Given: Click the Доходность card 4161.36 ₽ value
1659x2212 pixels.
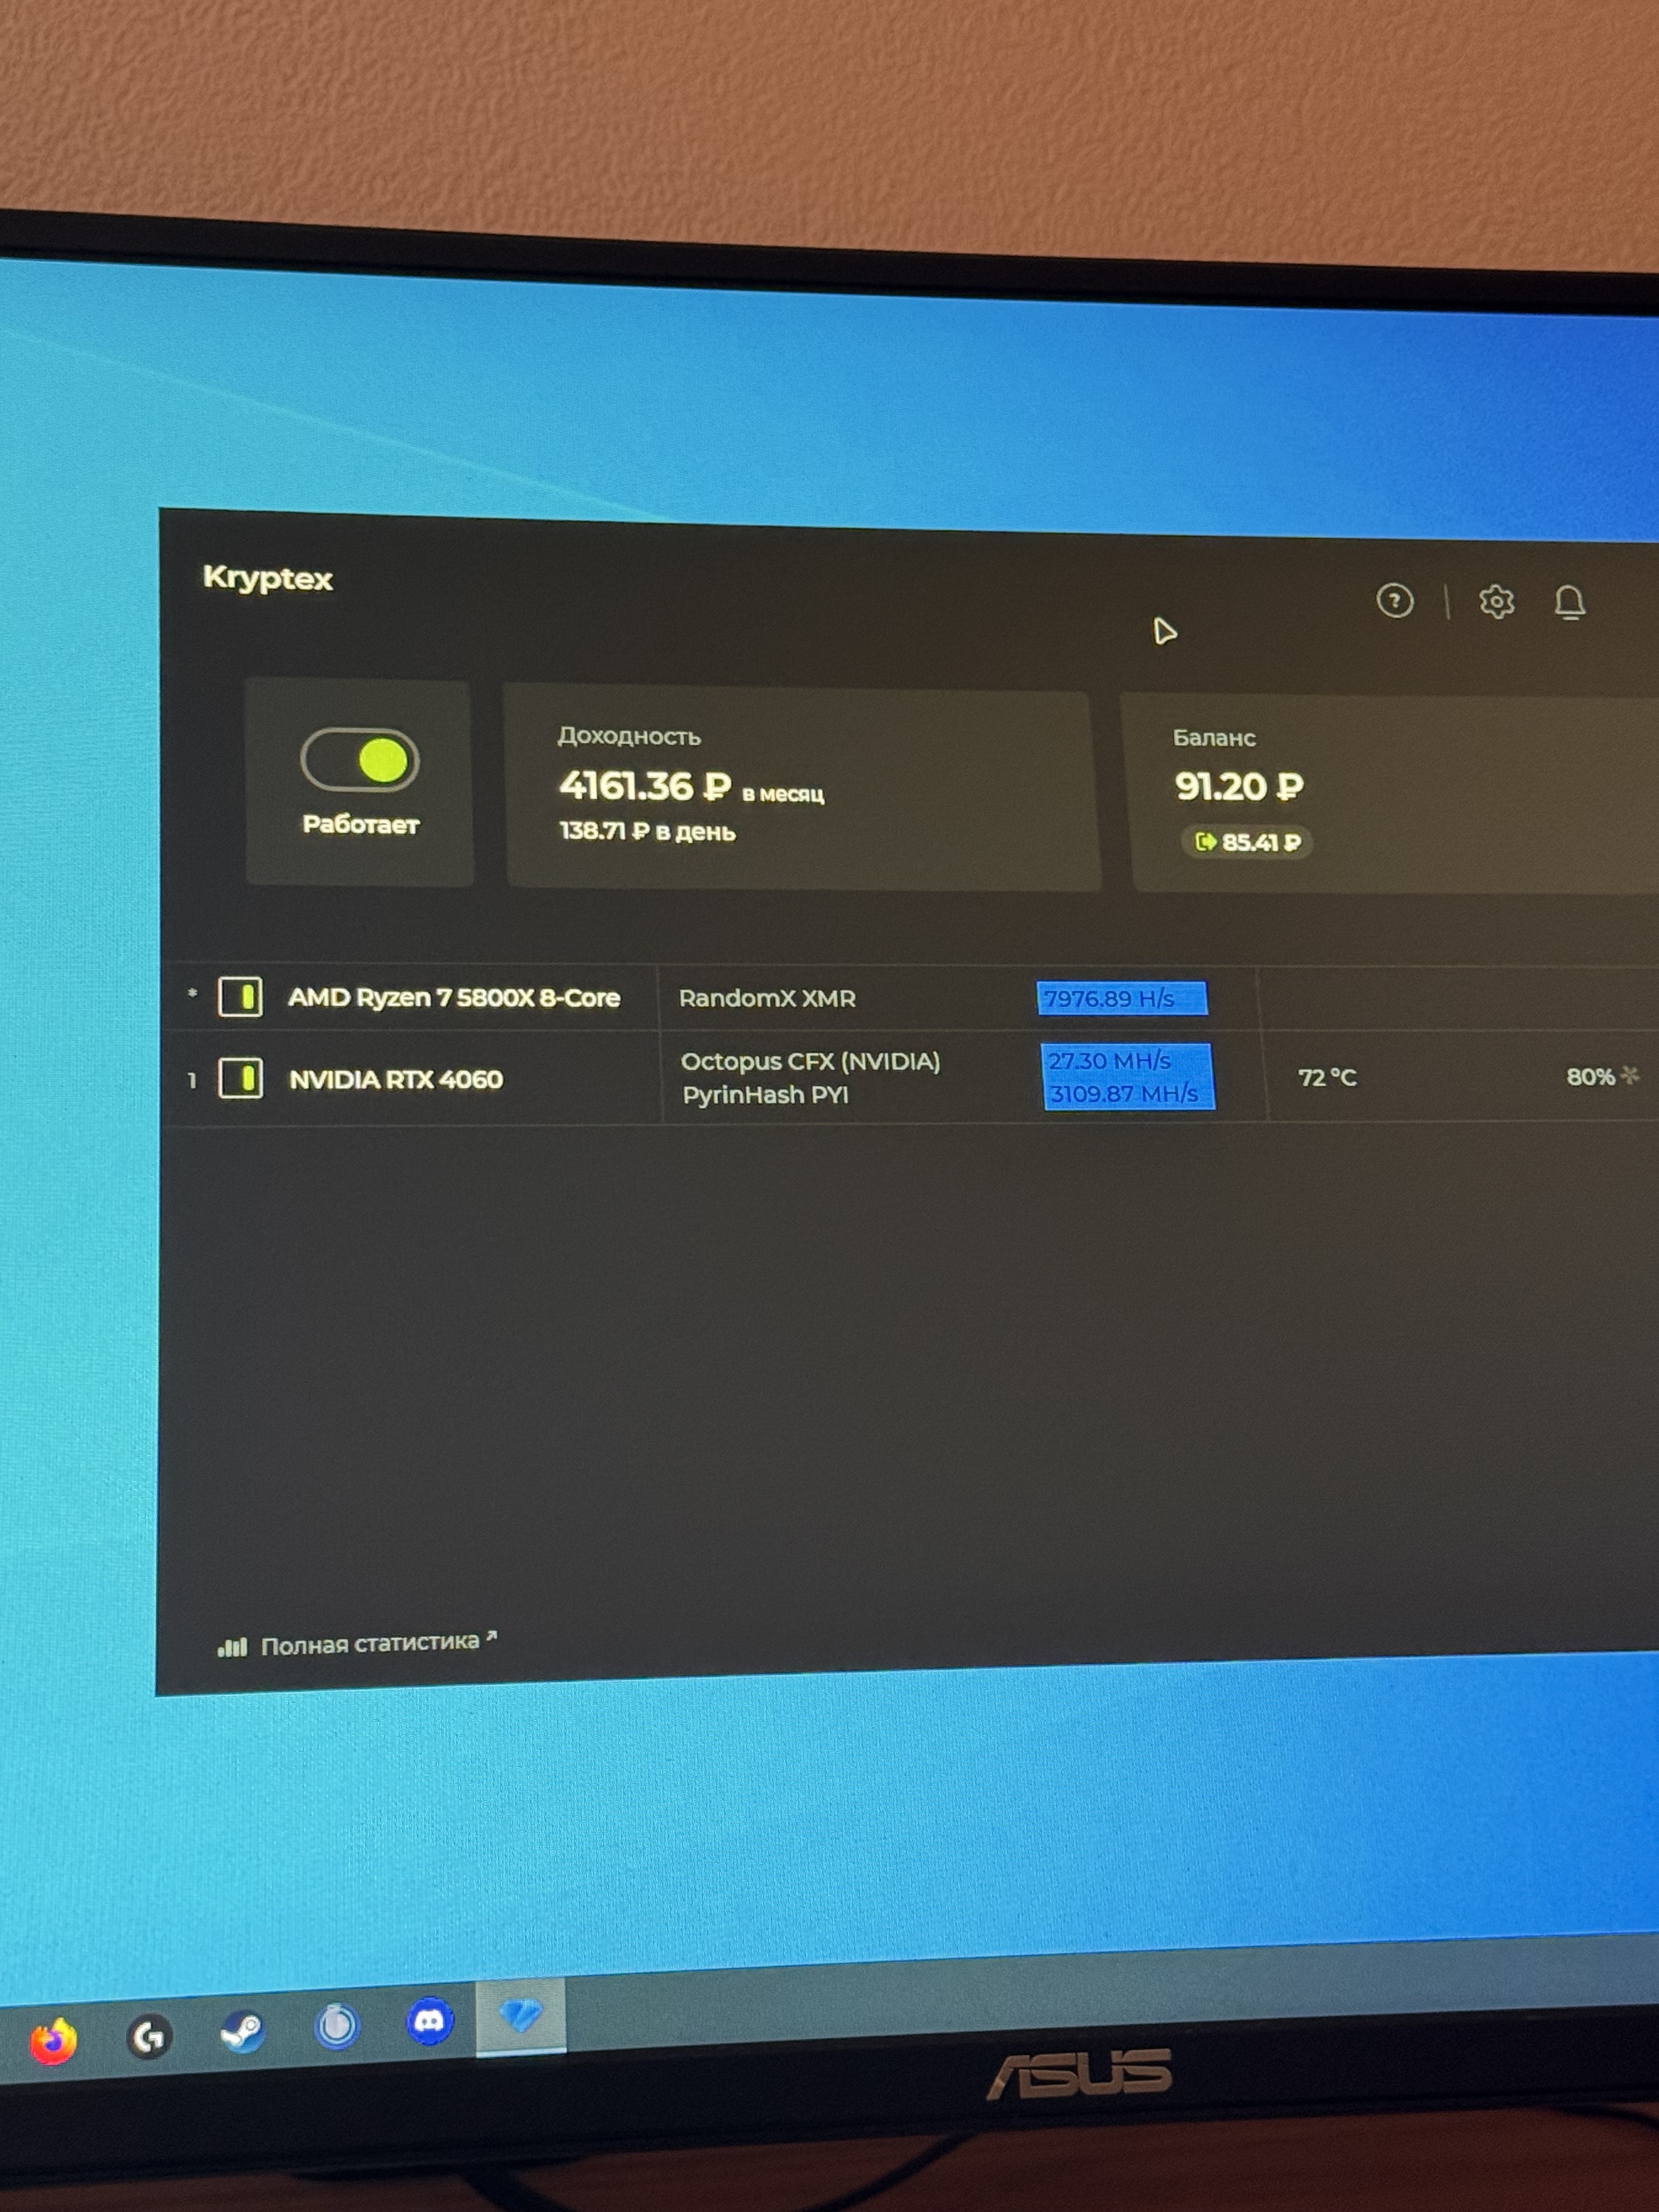Looking at the screenshot, I should (x=645, y=786).
